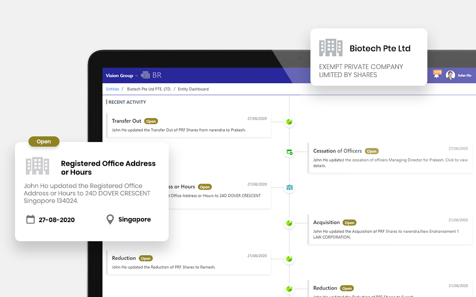Click 27/08/2020 date on Cessation of Officers card

458,149
